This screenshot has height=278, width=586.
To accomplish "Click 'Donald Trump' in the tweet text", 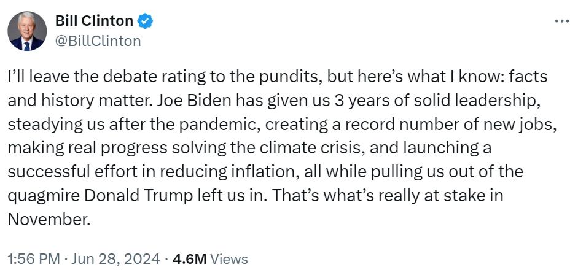I will [x=138, y=196].
